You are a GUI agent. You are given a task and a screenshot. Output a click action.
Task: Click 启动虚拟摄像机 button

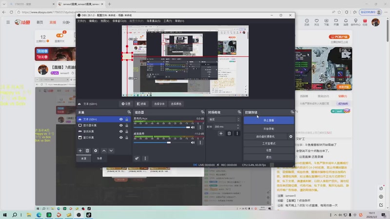click(x=265, y=137)
